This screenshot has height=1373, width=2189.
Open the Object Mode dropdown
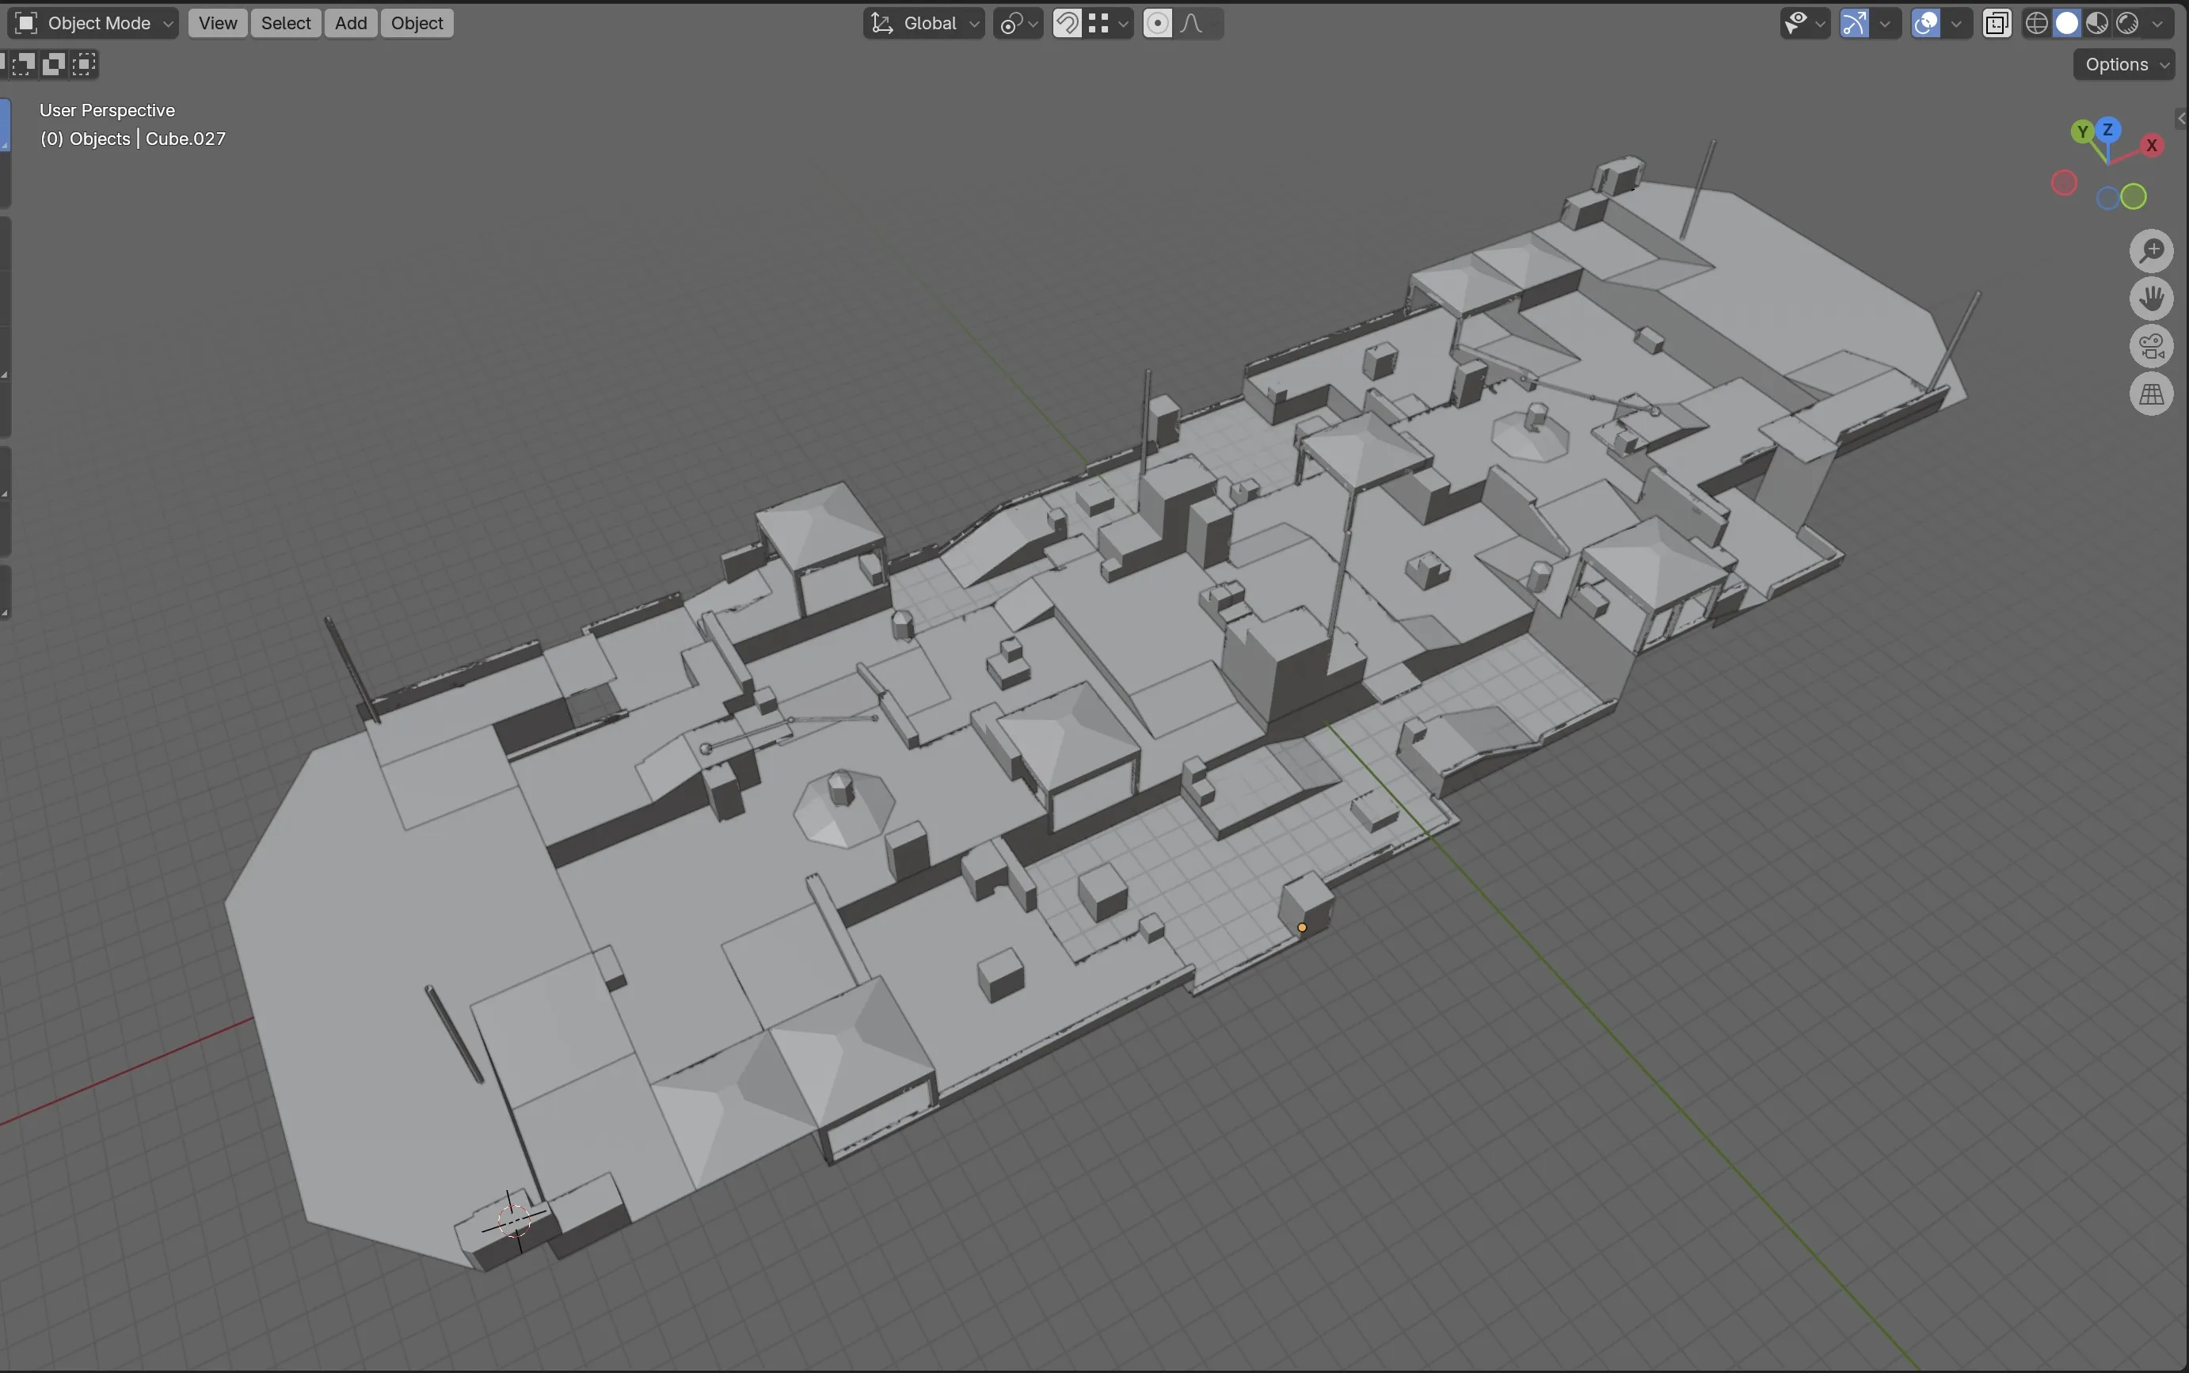click(93, 24)
